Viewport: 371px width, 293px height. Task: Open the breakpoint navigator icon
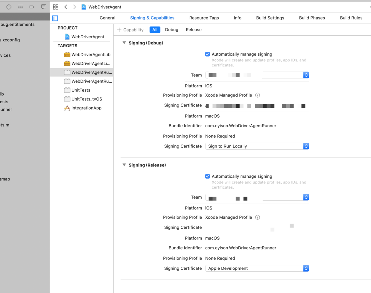(x=32, y=7)
